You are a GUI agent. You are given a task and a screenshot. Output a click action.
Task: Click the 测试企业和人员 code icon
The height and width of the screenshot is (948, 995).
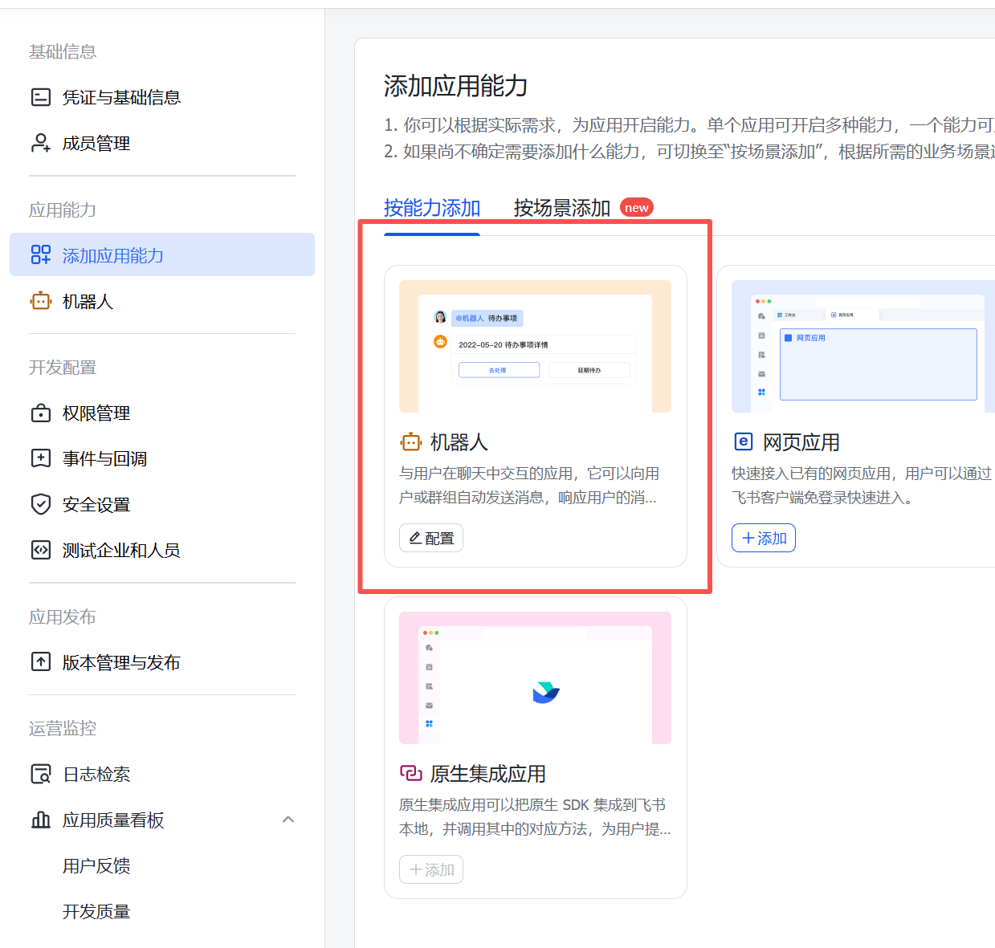40,550
